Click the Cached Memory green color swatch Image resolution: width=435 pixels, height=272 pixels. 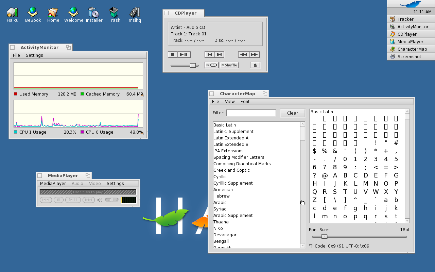(x=82, y=94)
